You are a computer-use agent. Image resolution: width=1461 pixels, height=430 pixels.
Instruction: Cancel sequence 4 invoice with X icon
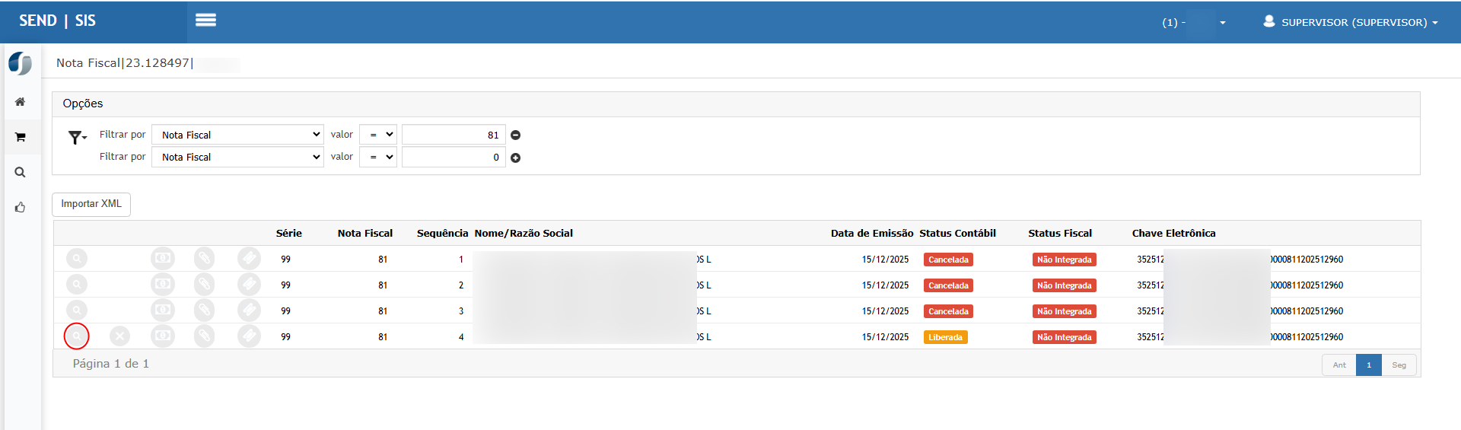coord(120,336)
